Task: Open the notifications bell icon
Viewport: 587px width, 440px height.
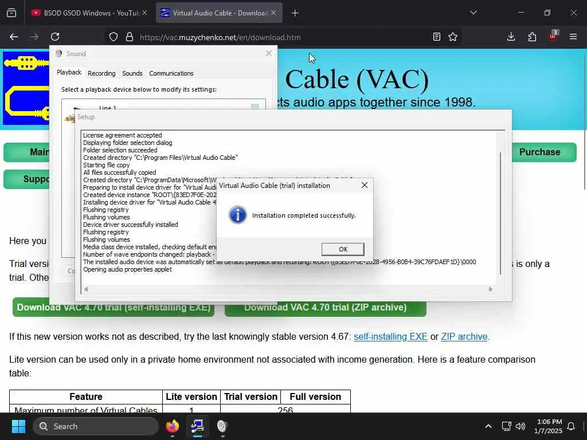Action: click(572, 426)
